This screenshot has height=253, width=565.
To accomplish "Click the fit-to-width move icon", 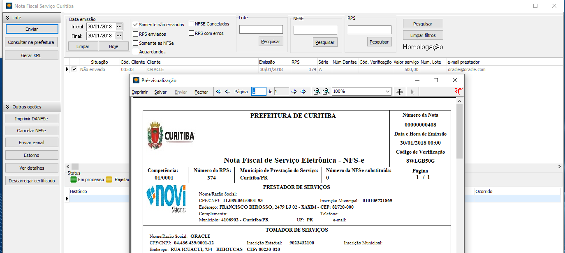I will [399, 92].
